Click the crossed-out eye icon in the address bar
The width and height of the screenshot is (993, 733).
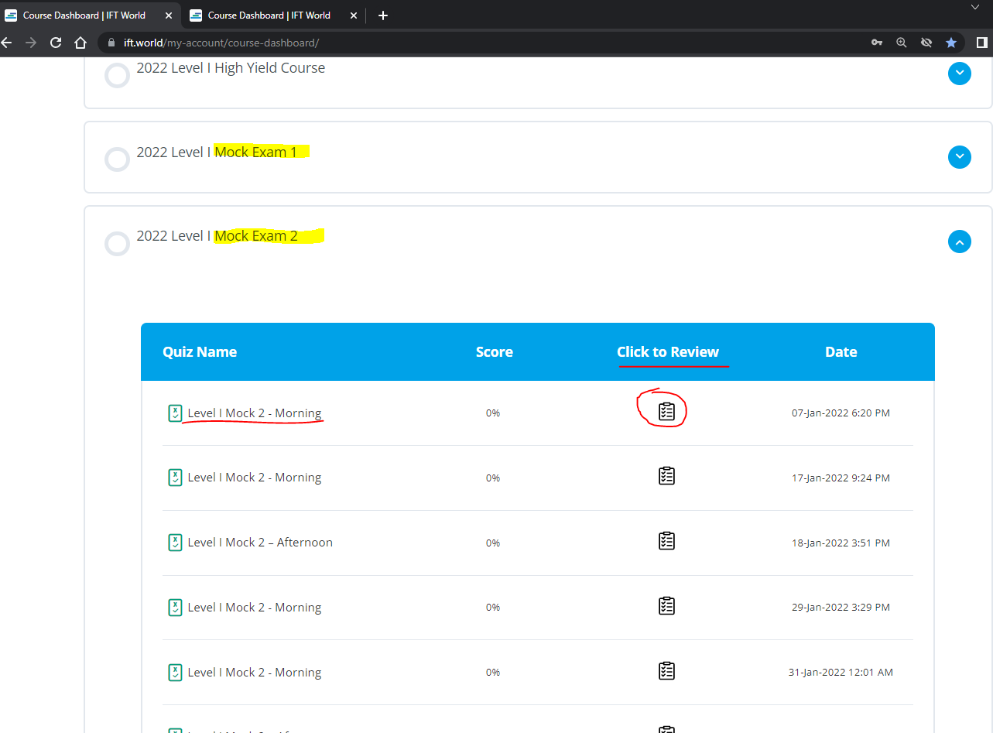[x=926, y=43]
